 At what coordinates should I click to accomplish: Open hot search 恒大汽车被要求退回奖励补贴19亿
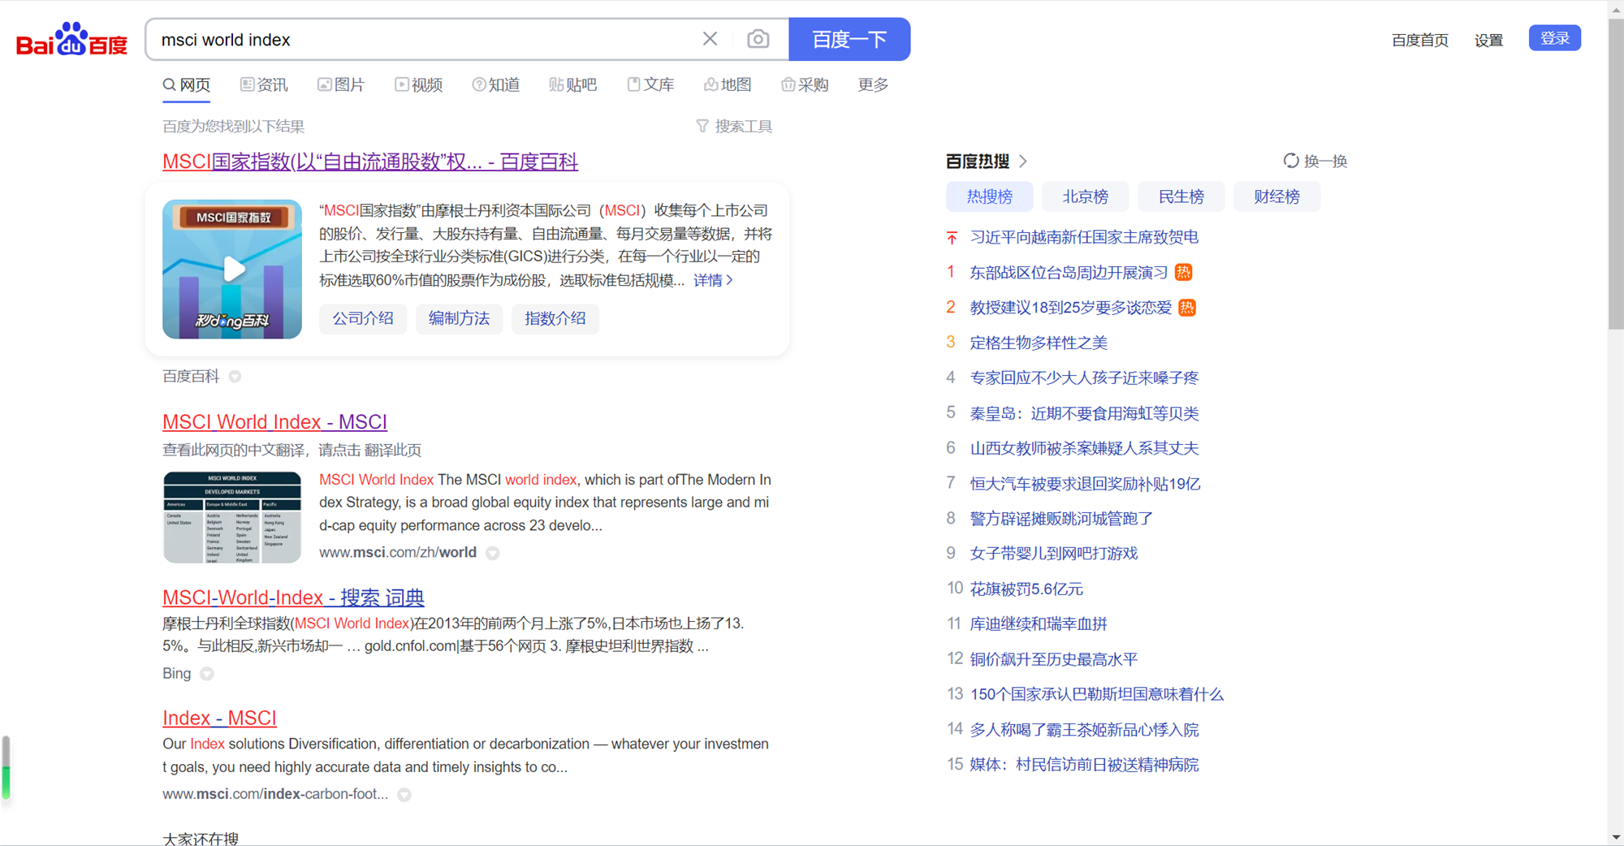pos(1085,484)
